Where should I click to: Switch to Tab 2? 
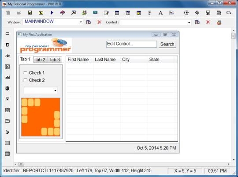click(x=40, y=60)
